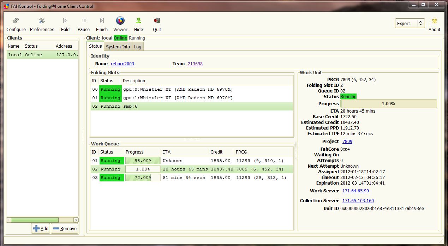
Task: Switch to the System Info tab
Action: click(x=118, y=47)
